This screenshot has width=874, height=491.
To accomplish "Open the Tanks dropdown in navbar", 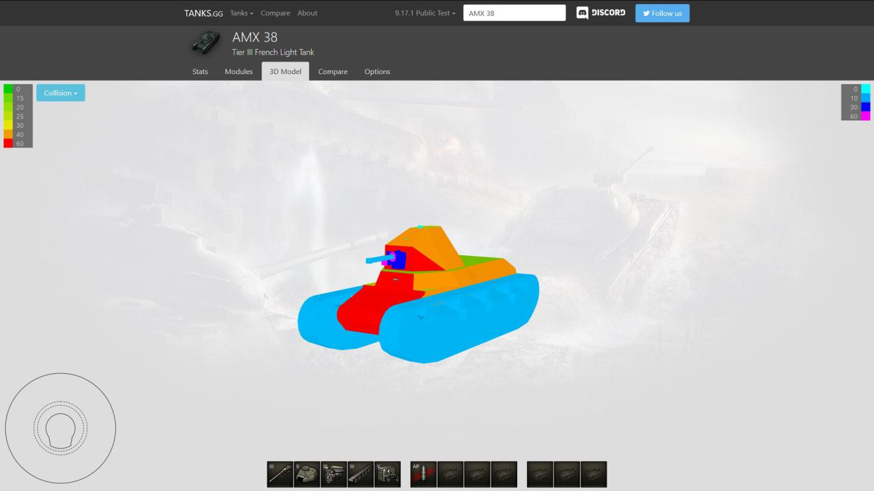I will [242, 13].
